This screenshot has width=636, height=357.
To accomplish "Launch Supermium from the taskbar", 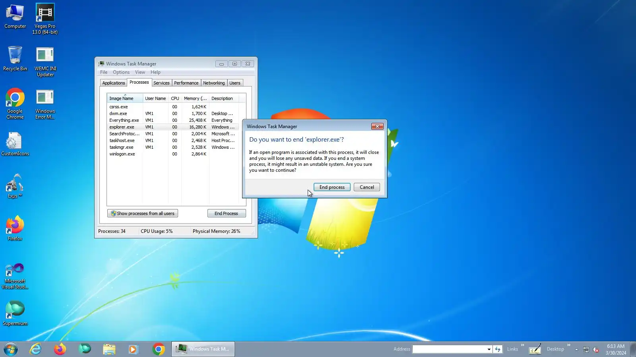I will tap(85, 349).
